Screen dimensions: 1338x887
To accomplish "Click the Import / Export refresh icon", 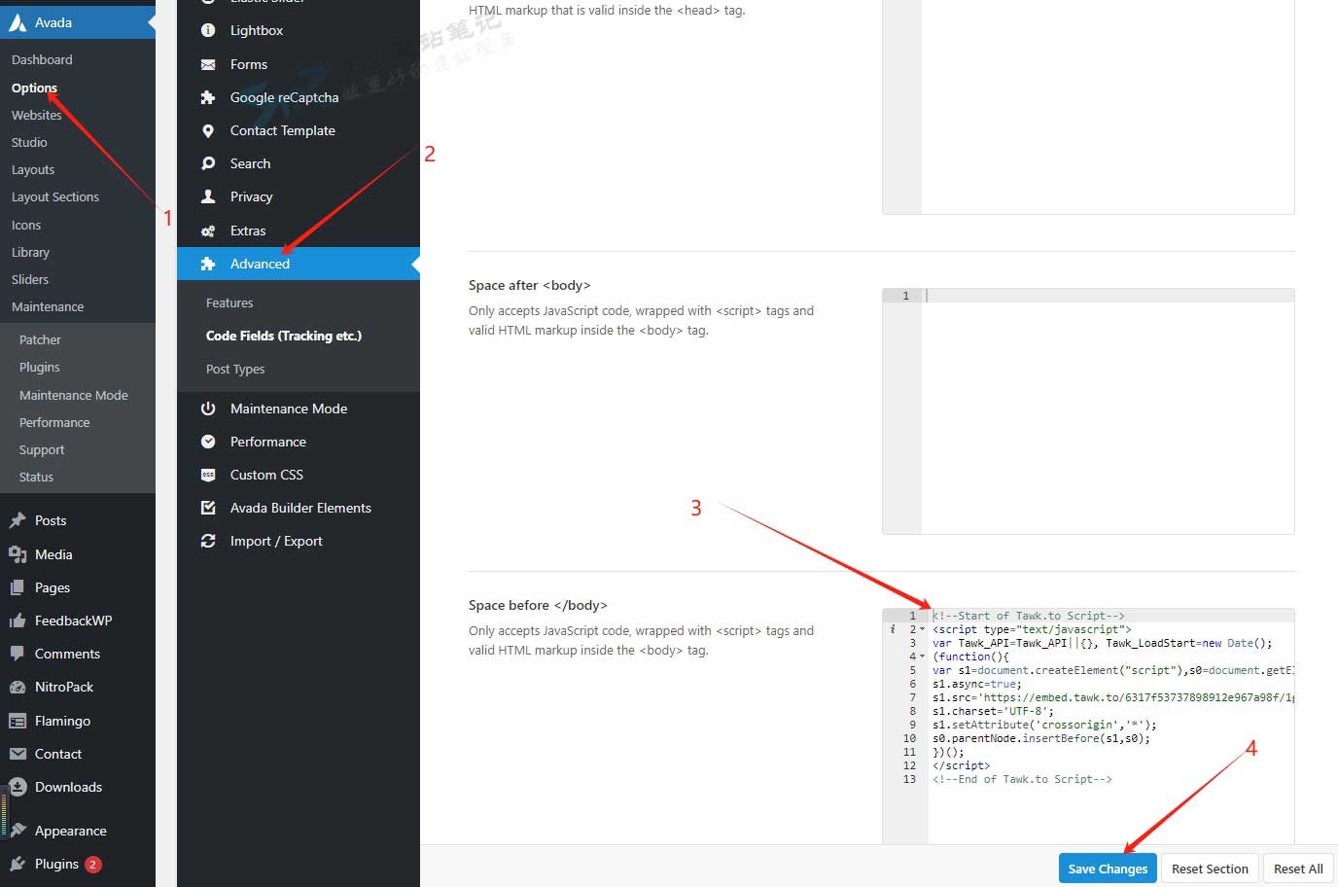I will 208,541.
